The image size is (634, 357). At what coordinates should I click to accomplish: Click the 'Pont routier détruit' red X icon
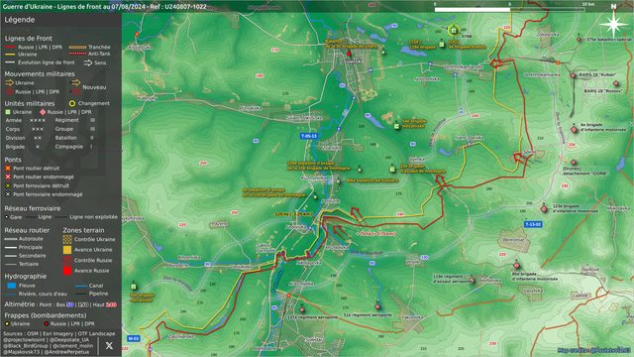(8, 168)
